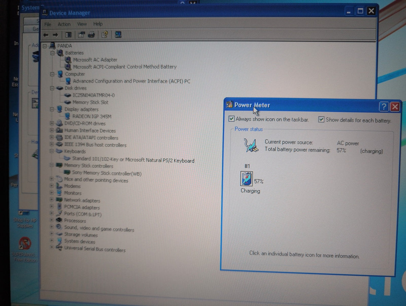This screenshot has height=306, width=406.
Task: Click the Charging label under battery #1
Action: (250, 191)
